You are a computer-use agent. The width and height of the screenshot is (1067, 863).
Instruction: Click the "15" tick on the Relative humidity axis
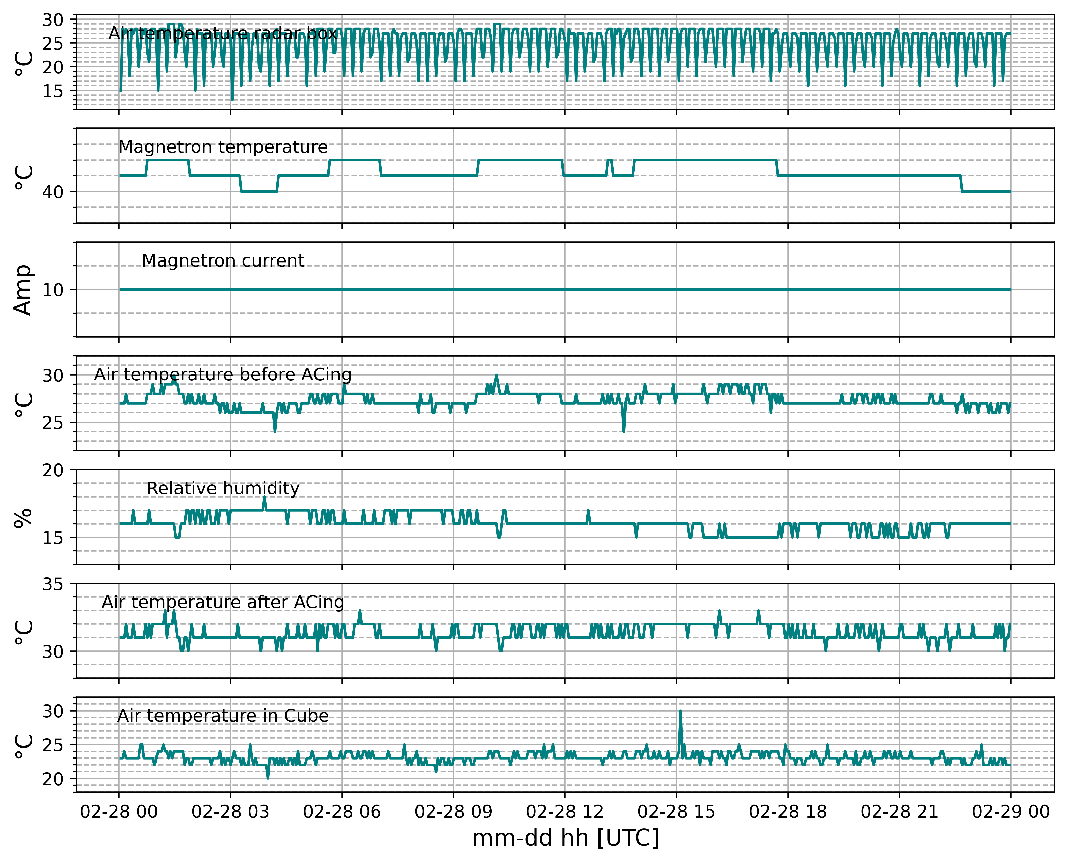coord(53,538)
